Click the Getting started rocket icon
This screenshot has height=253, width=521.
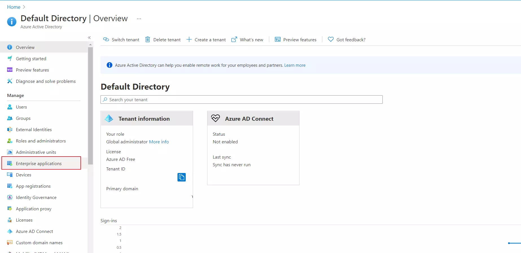coord(10,59)
